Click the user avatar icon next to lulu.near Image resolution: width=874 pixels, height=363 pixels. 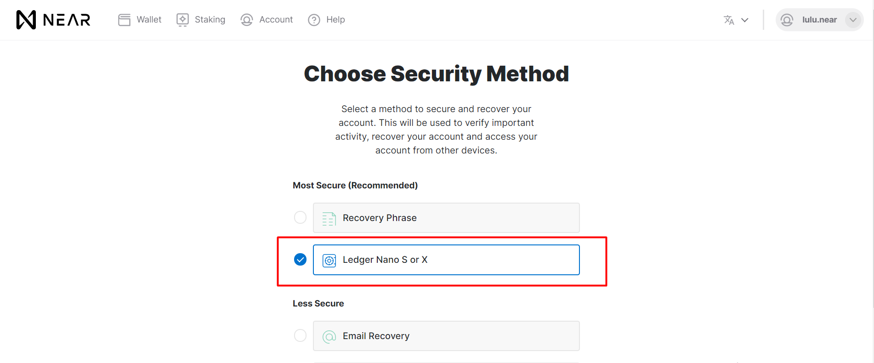tap(787, 20)
